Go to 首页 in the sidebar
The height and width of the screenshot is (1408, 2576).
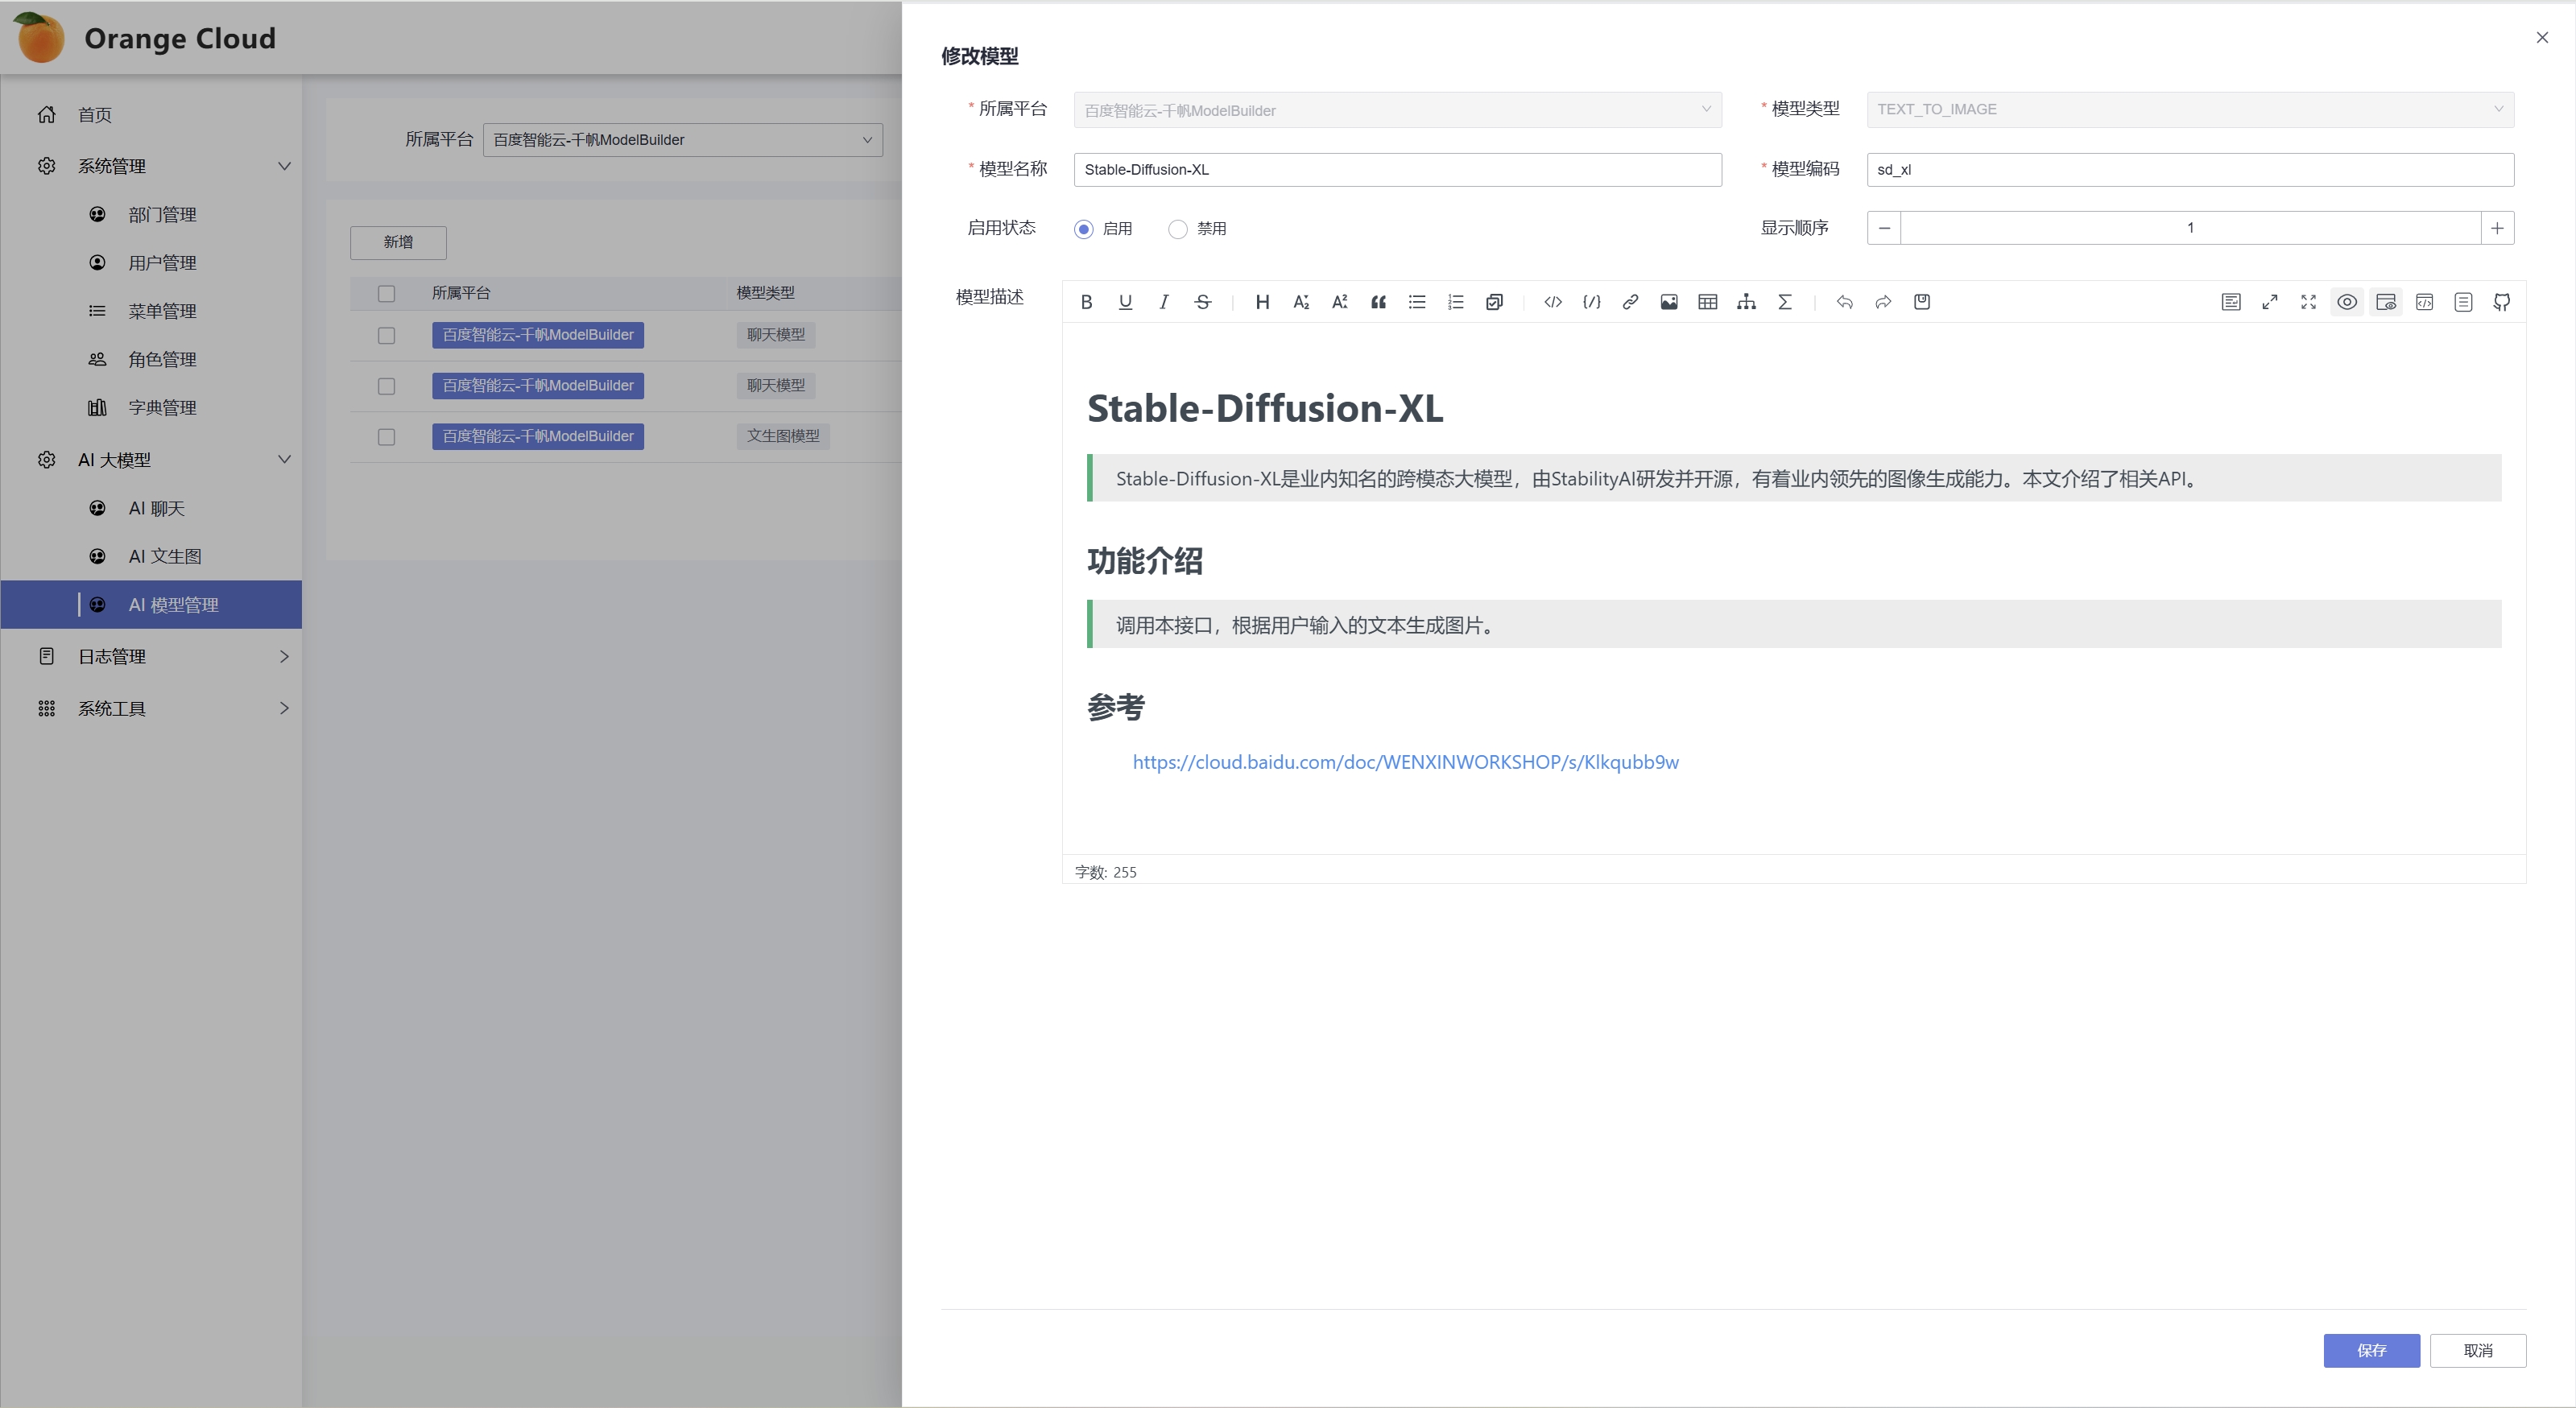coord(151,115)
